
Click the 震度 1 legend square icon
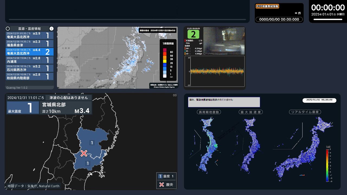click(160, 176)
